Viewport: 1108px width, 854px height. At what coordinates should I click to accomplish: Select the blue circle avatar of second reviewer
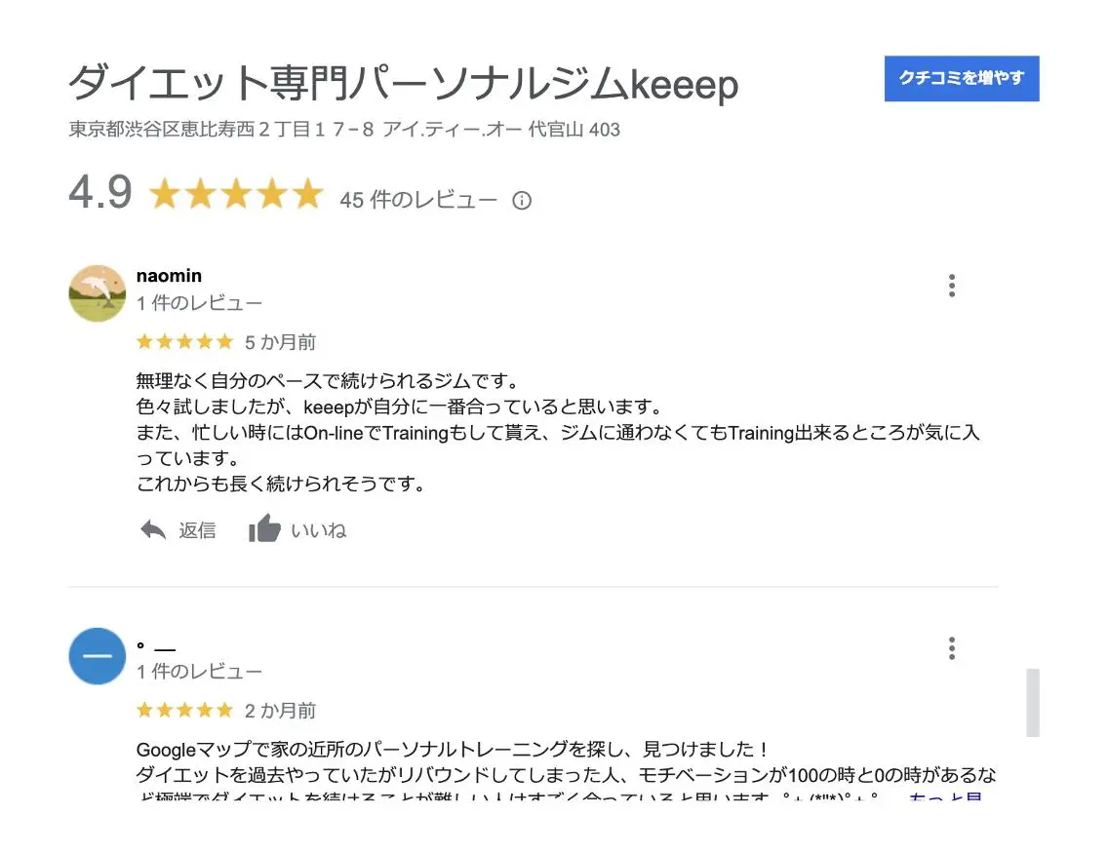coord(97,655)
